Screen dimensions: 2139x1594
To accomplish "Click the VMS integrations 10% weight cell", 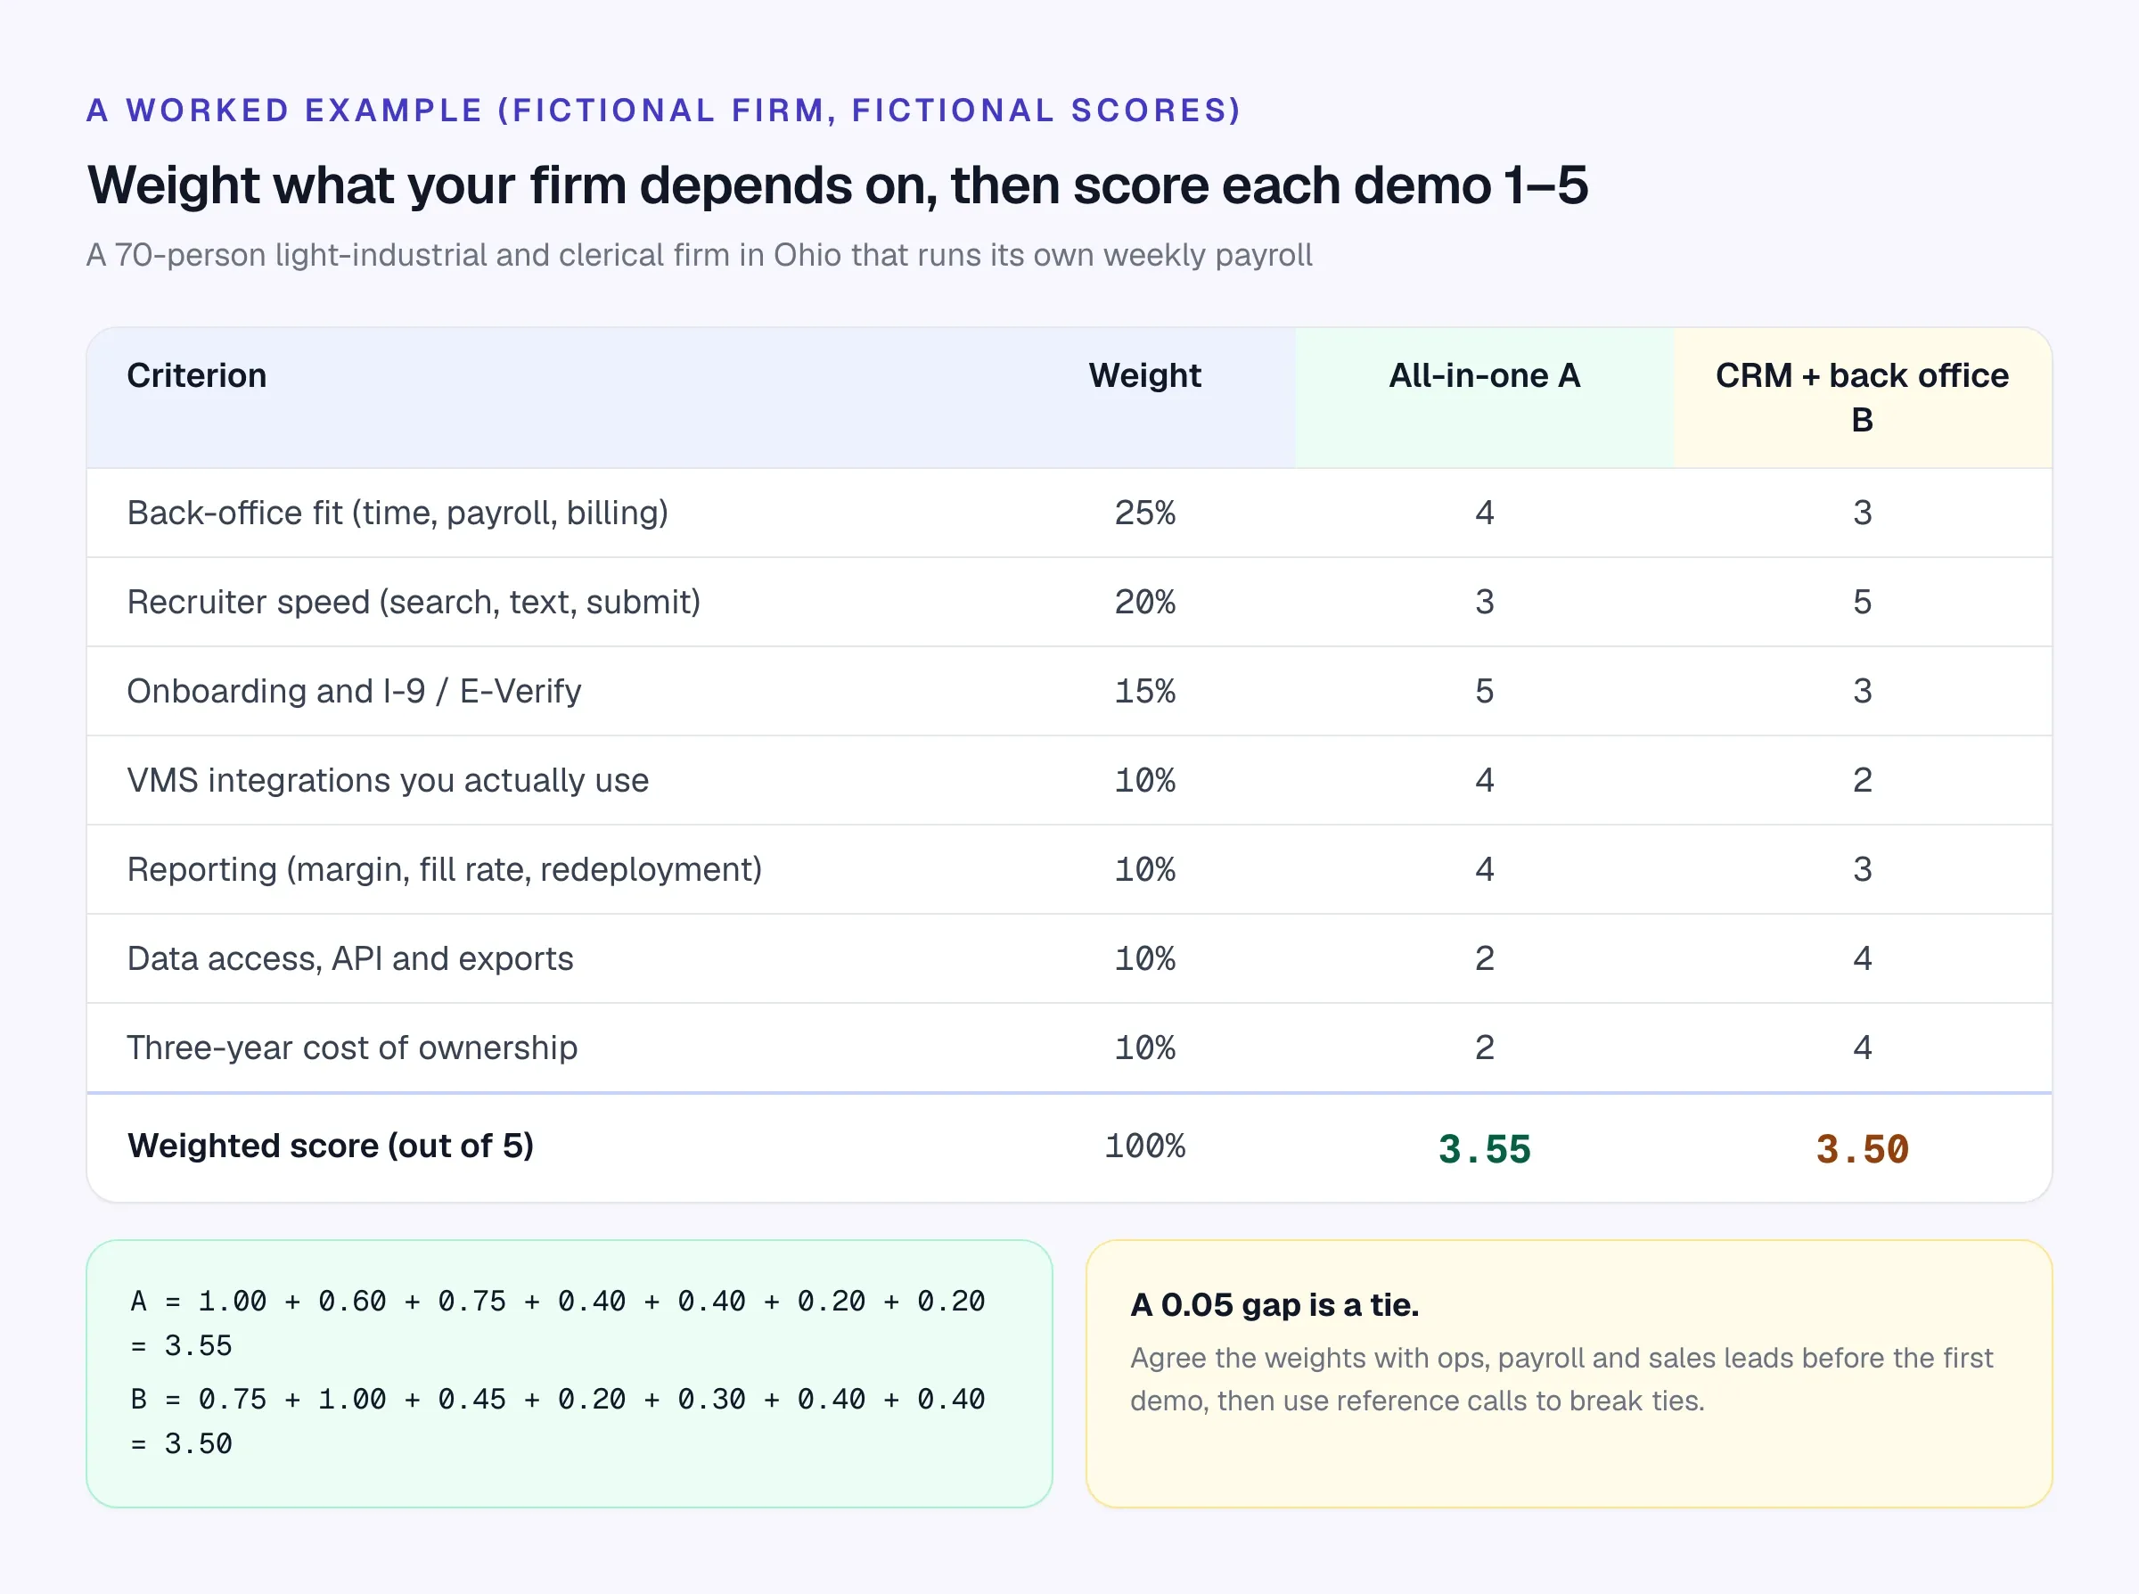I will click(x=1143, y=780).
